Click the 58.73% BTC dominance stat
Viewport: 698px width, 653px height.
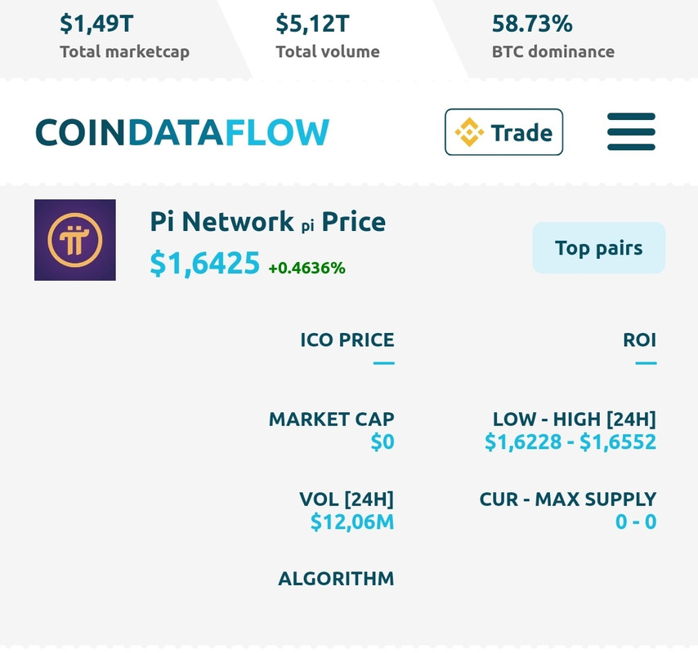[531, 24]
